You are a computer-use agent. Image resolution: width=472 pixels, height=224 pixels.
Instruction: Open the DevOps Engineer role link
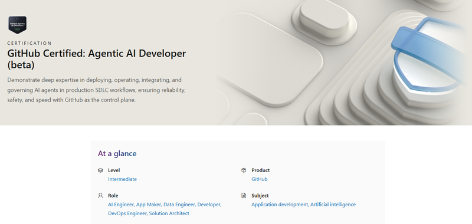(x=127, y=213)
